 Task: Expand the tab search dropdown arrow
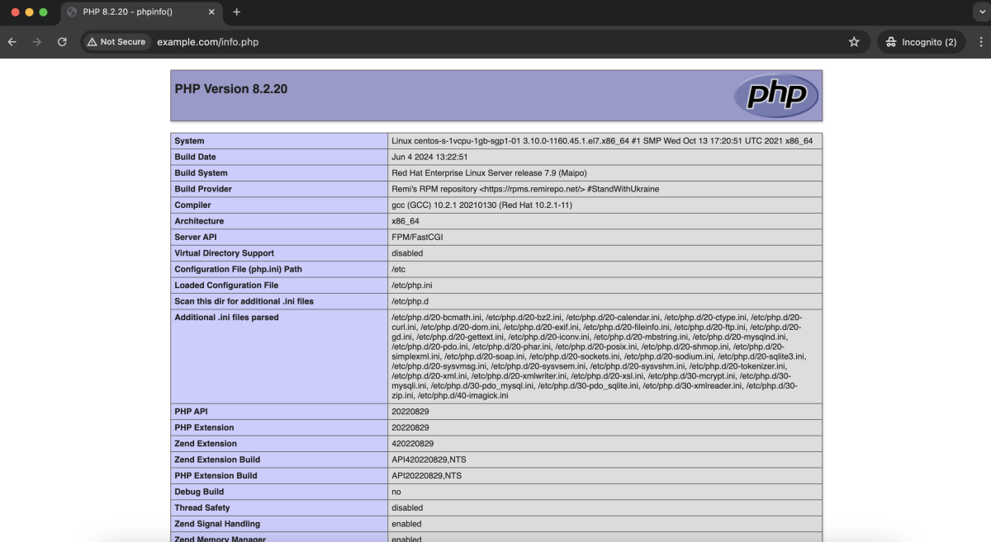(980, 12)
